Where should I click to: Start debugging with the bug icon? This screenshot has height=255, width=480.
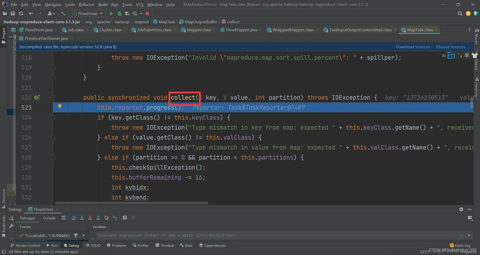(119, 13)
